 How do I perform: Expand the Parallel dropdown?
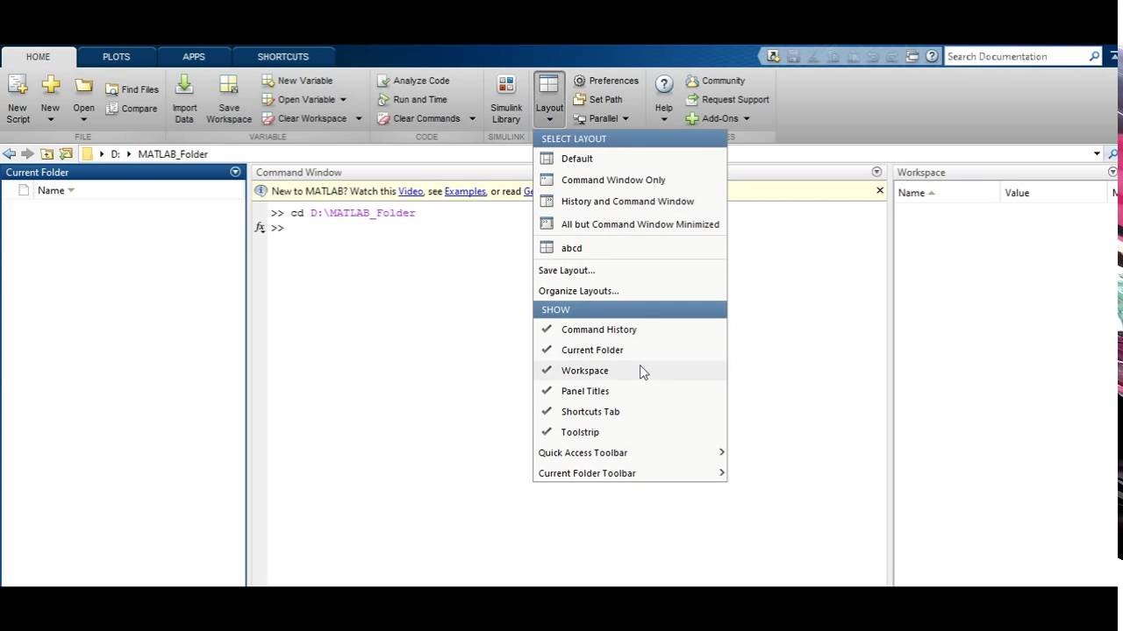coord(626,119)
